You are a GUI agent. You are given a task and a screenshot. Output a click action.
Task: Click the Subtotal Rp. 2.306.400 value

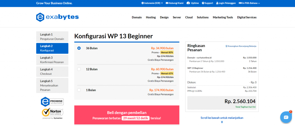coord(250,87)
